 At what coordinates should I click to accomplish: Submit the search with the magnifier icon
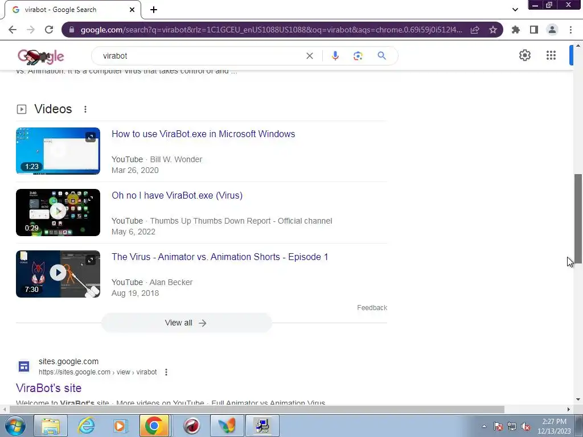[x=381, y=56]
